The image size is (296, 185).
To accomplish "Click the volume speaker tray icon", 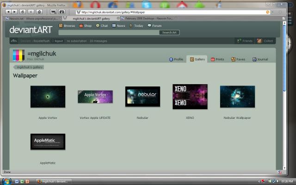I will coord(277,181).
